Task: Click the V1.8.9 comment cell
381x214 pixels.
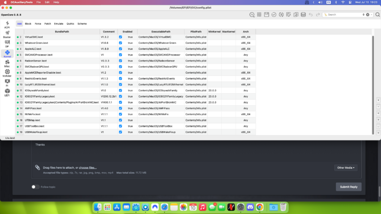Action: click(x=109, y=49)
